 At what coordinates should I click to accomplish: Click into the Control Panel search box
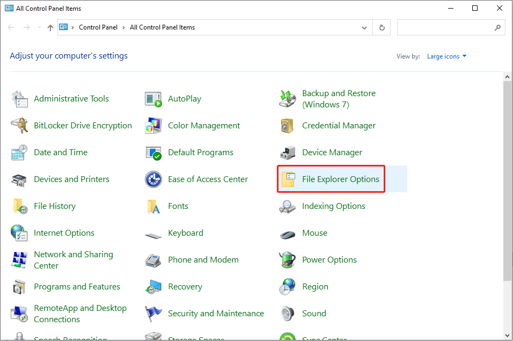(451, 27)
